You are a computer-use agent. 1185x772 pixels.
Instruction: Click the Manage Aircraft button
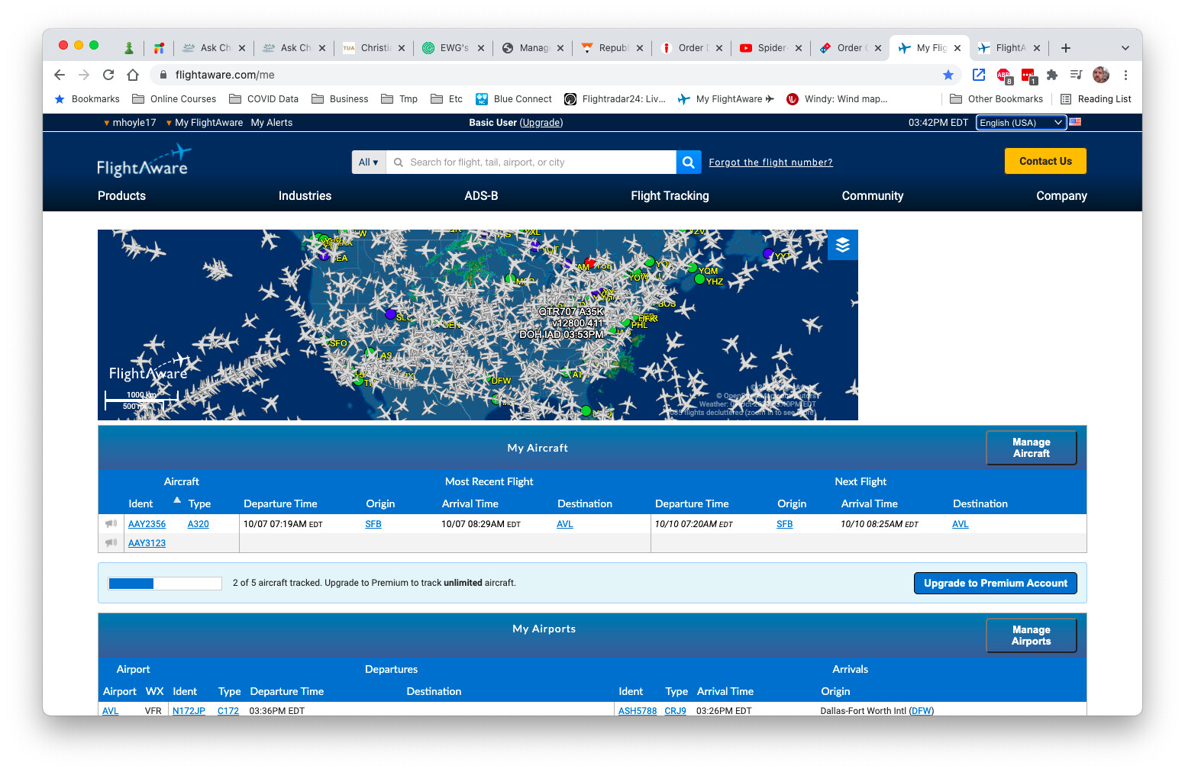coord(1032,448)
